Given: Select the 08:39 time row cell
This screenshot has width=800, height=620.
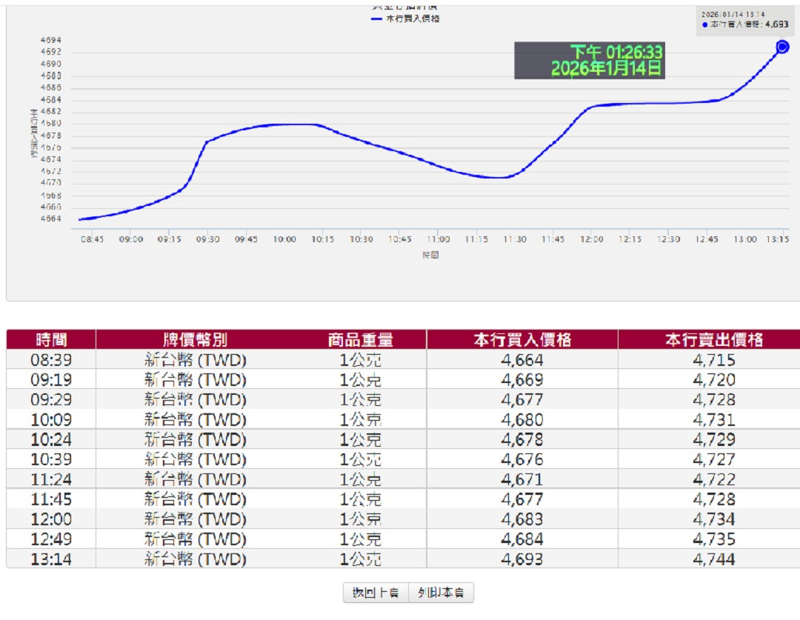Looking at the screenshot, I should [51, 360].
